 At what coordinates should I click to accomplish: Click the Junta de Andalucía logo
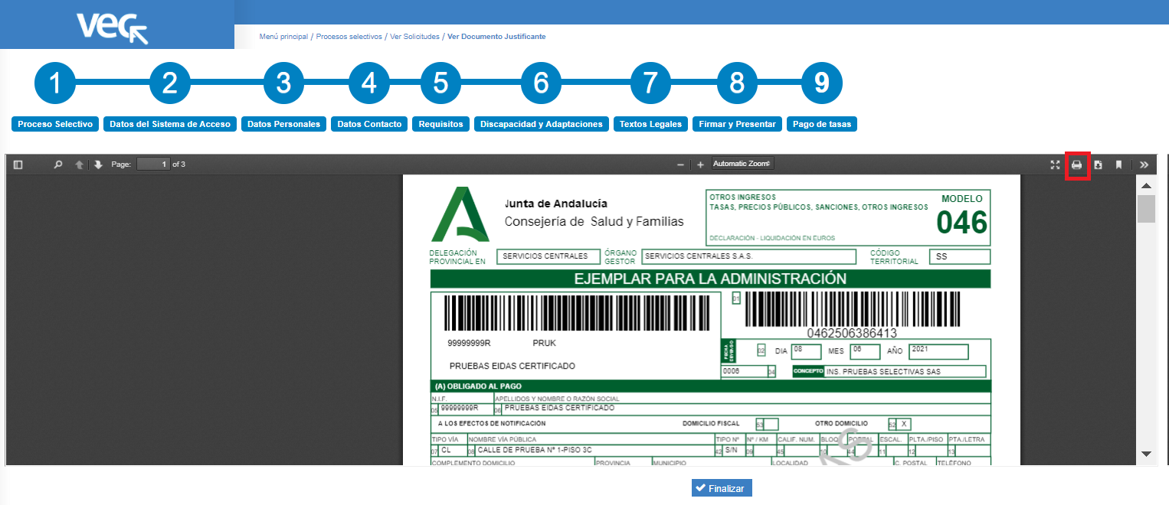(x=460, y=214)
